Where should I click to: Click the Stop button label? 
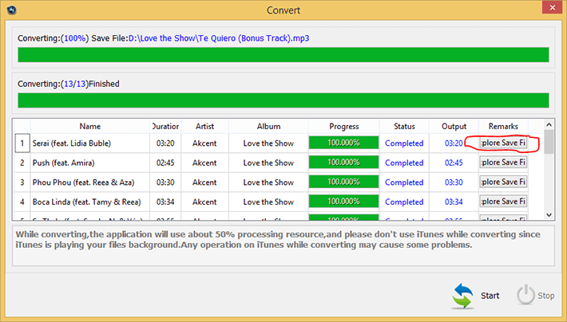545,296
